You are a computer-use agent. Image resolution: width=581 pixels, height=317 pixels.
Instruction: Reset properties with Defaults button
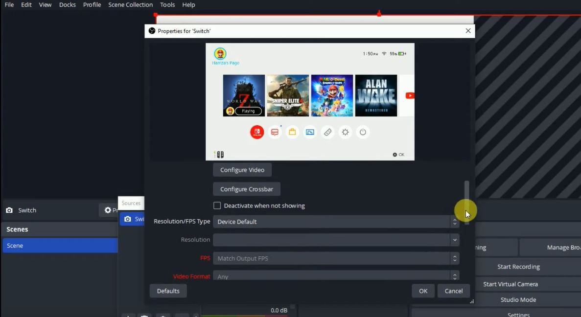tap(168, 291)
